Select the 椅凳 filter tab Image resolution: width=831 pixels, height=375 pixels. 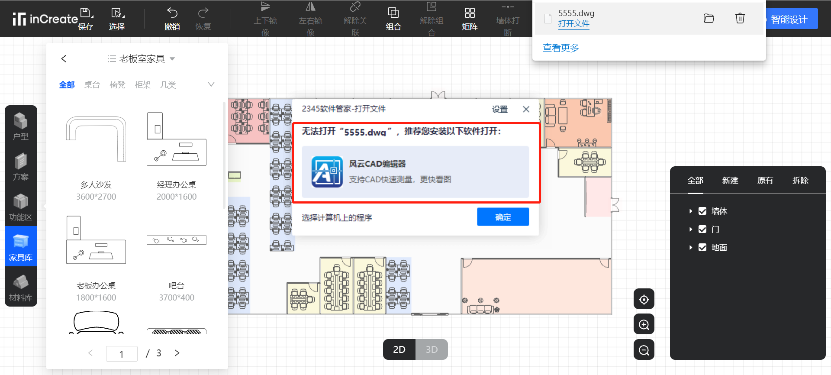117,85
